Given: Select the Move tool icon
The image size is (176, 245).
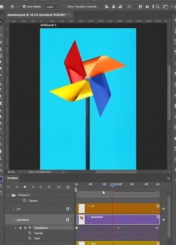Looking at the screenshot, I should click(12, 7).
